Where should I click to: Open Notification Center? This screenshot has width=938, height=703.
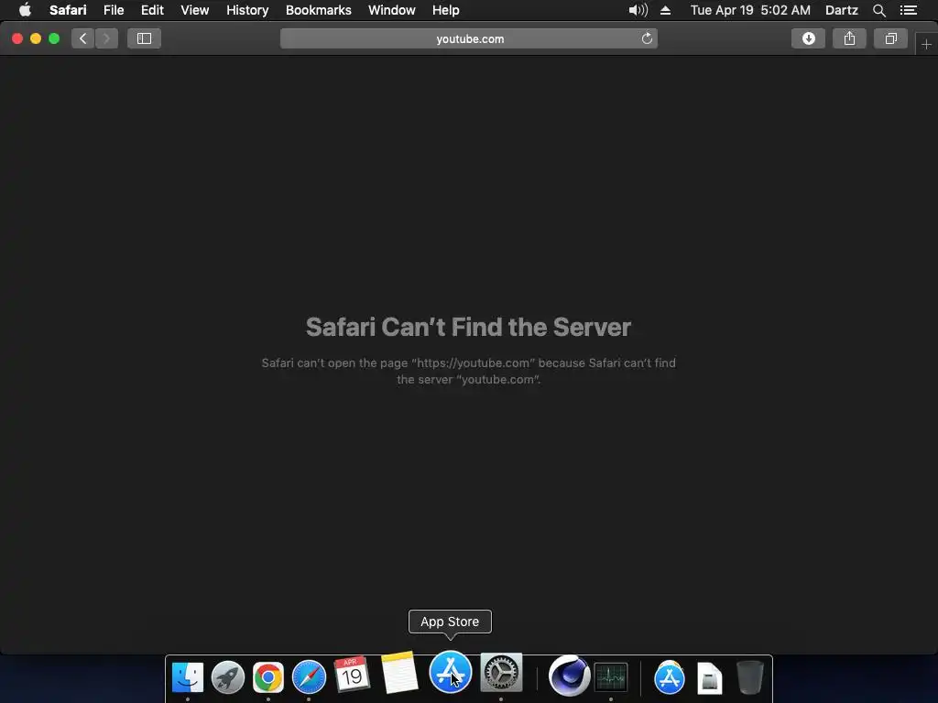point(908,10)
